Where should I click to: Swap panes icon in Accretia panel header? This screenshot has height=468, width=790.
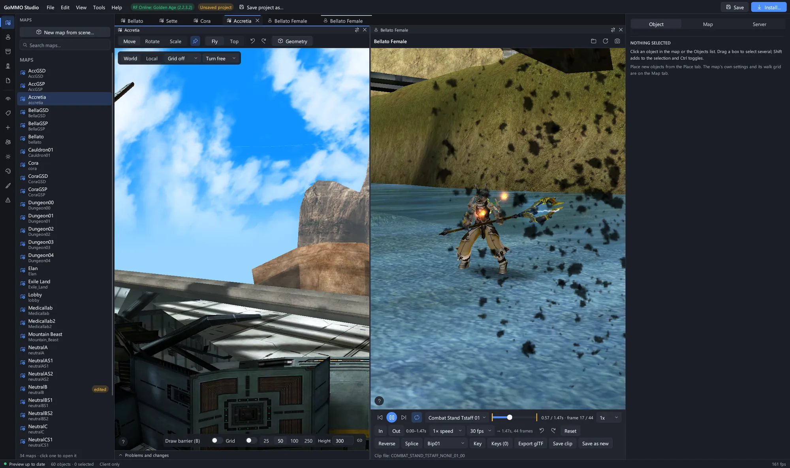(x=357, y=30)
